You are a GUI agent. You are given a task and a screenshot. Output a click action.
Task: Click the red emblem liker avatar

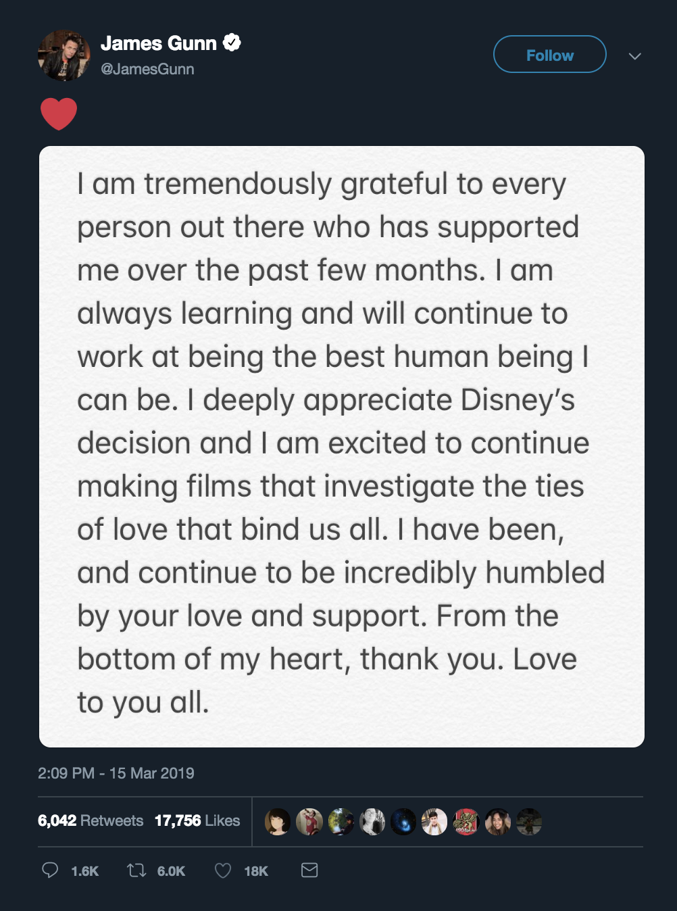click(x=466, y=822)
